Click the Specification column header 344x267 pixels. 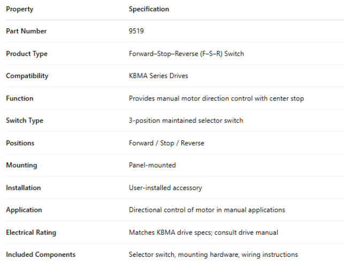coord(149,9)
